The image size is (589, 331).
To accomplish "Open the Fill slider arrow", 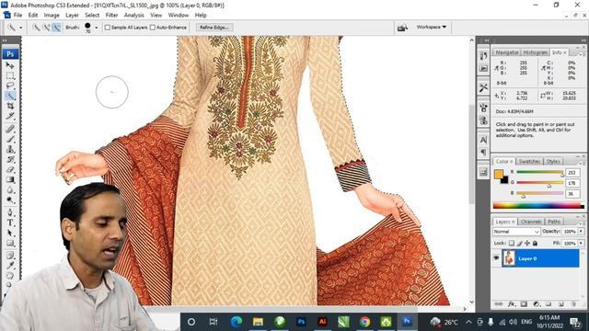I will point(581,243).
